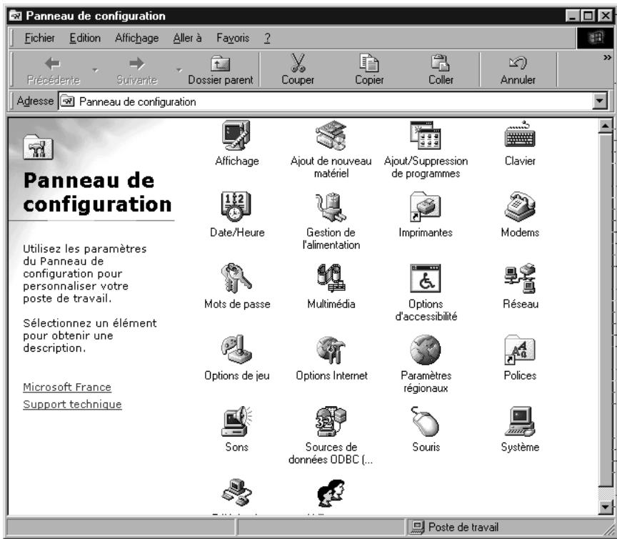This screenshot has width=617, height=539.
Task: Open the Modems telephone icon
Action: tap(520, 207)
